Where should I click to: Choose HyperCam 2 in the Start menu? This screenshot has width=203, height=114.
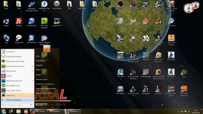pos(17,95)
